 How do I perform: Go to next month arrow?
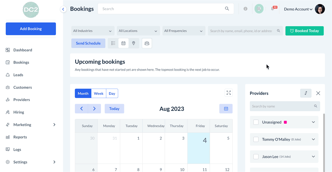click(x=95, y=108)
